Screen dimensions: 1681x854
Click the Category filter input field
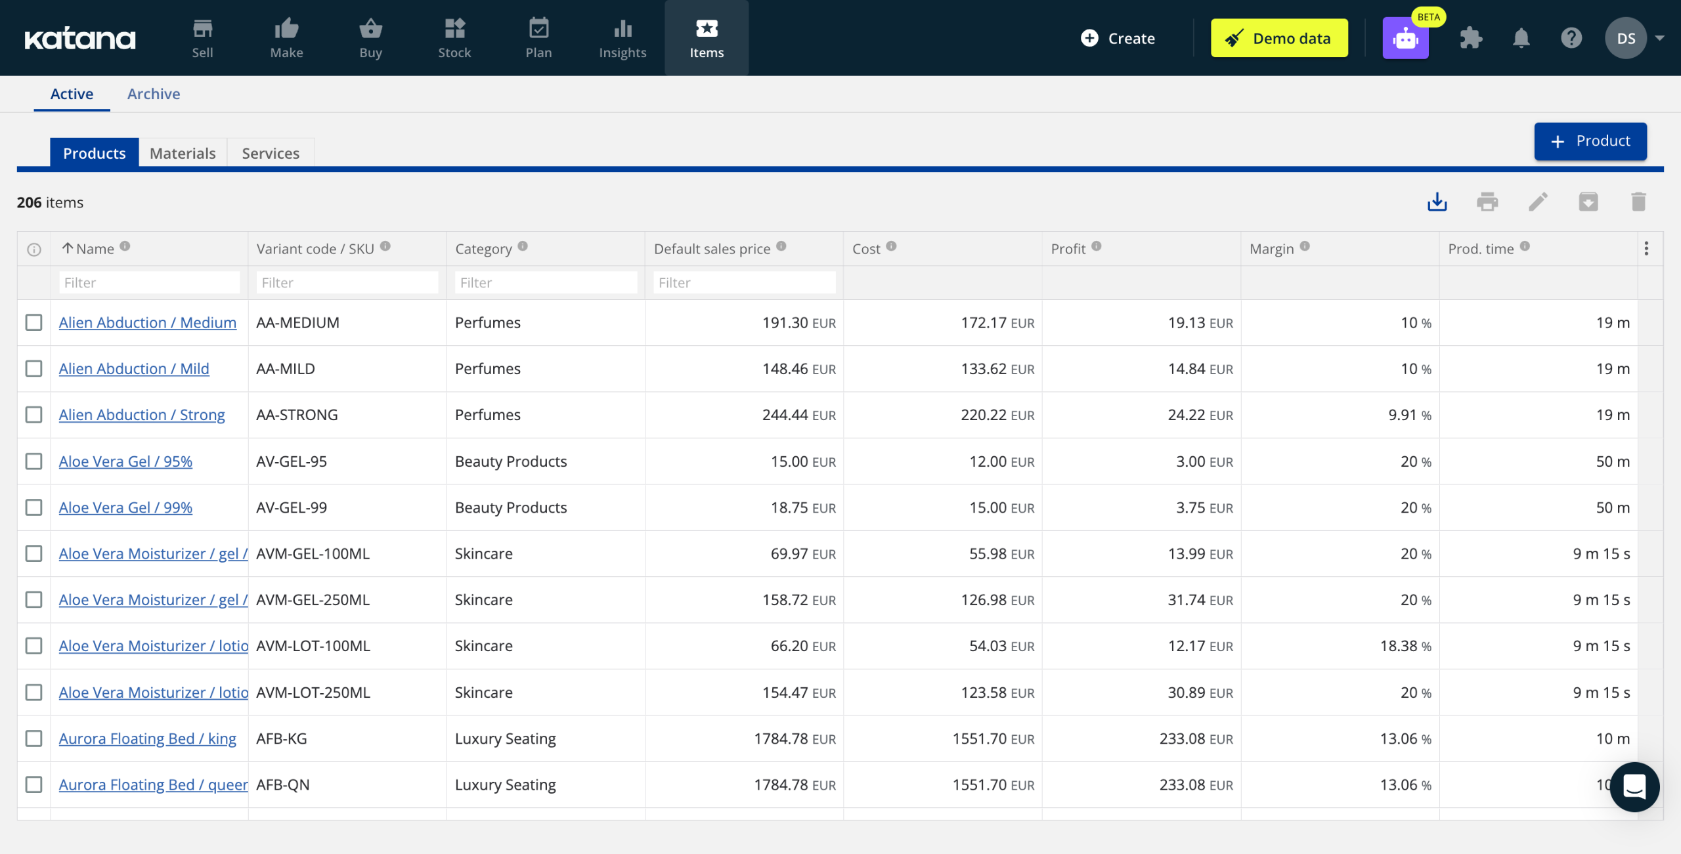click(545, 283)
